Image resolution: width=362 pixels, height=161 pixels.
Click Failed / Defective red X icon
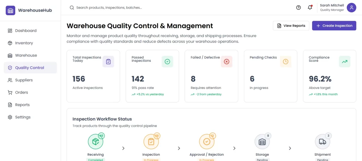(x=227, y=61)
